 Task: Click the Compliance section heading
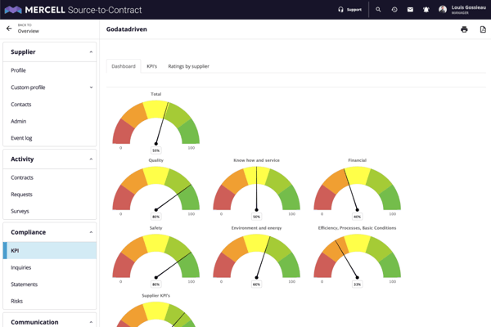28,232
